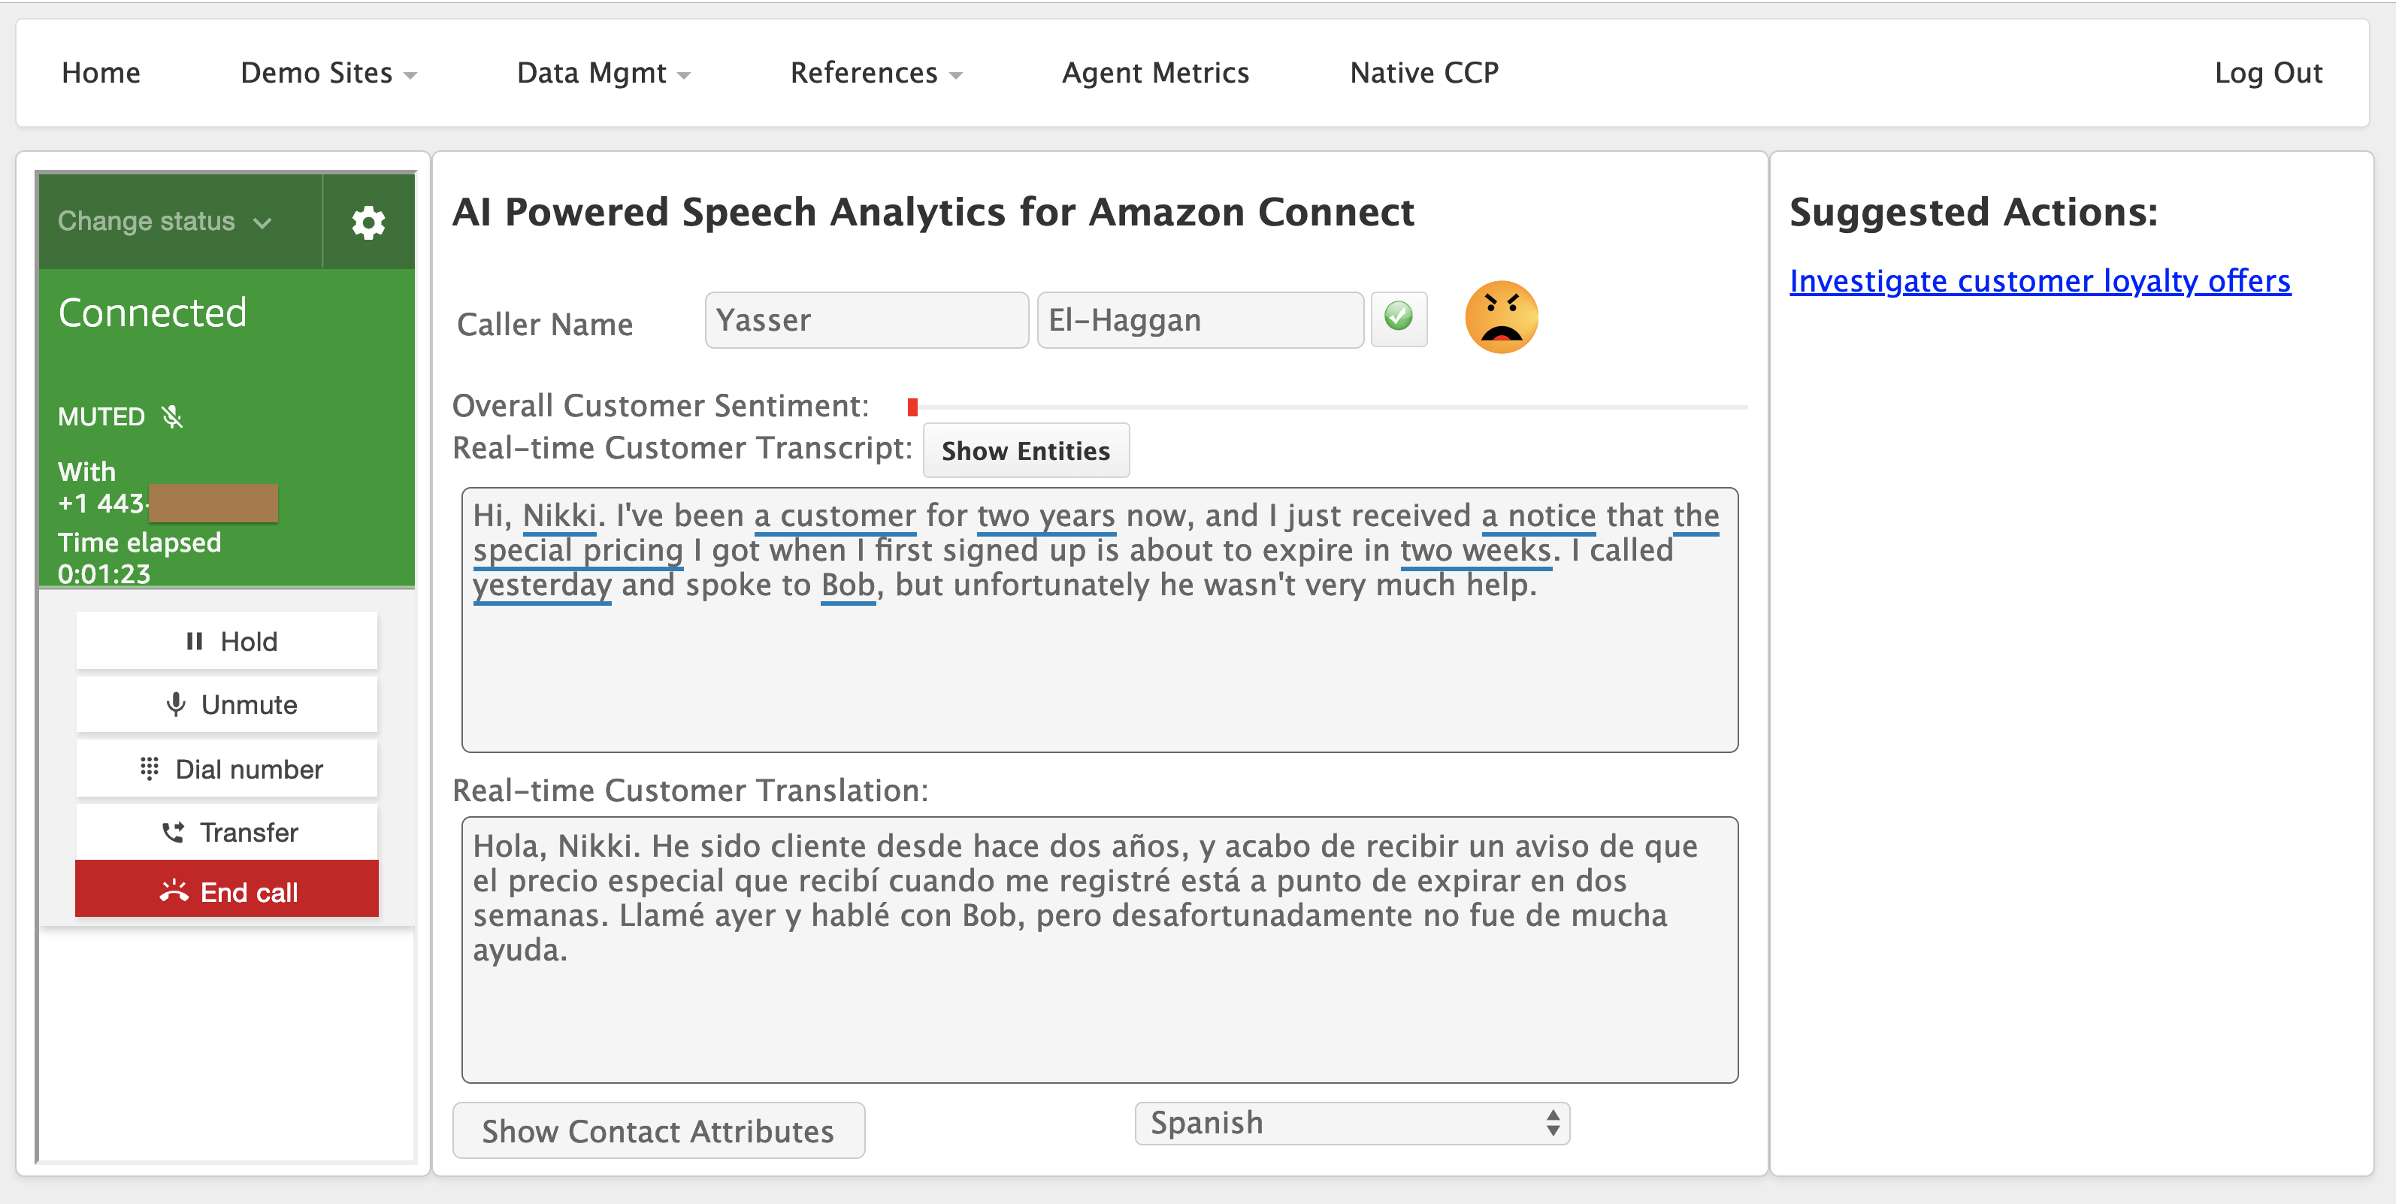Click the green checkmark beside caller name

click(x=1398, y=317)
